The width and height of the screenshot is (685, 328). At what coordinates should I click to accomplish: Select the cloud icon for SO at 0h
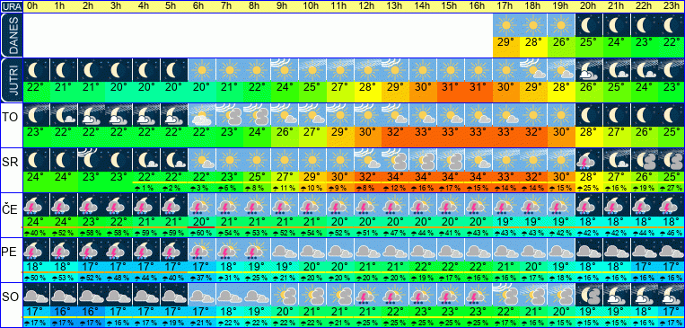pos(36,295)
